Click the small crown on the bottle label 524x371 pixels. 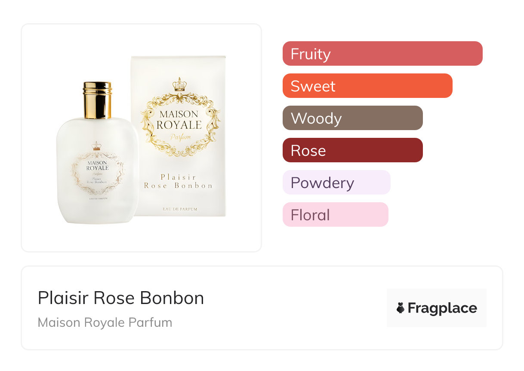96,146
